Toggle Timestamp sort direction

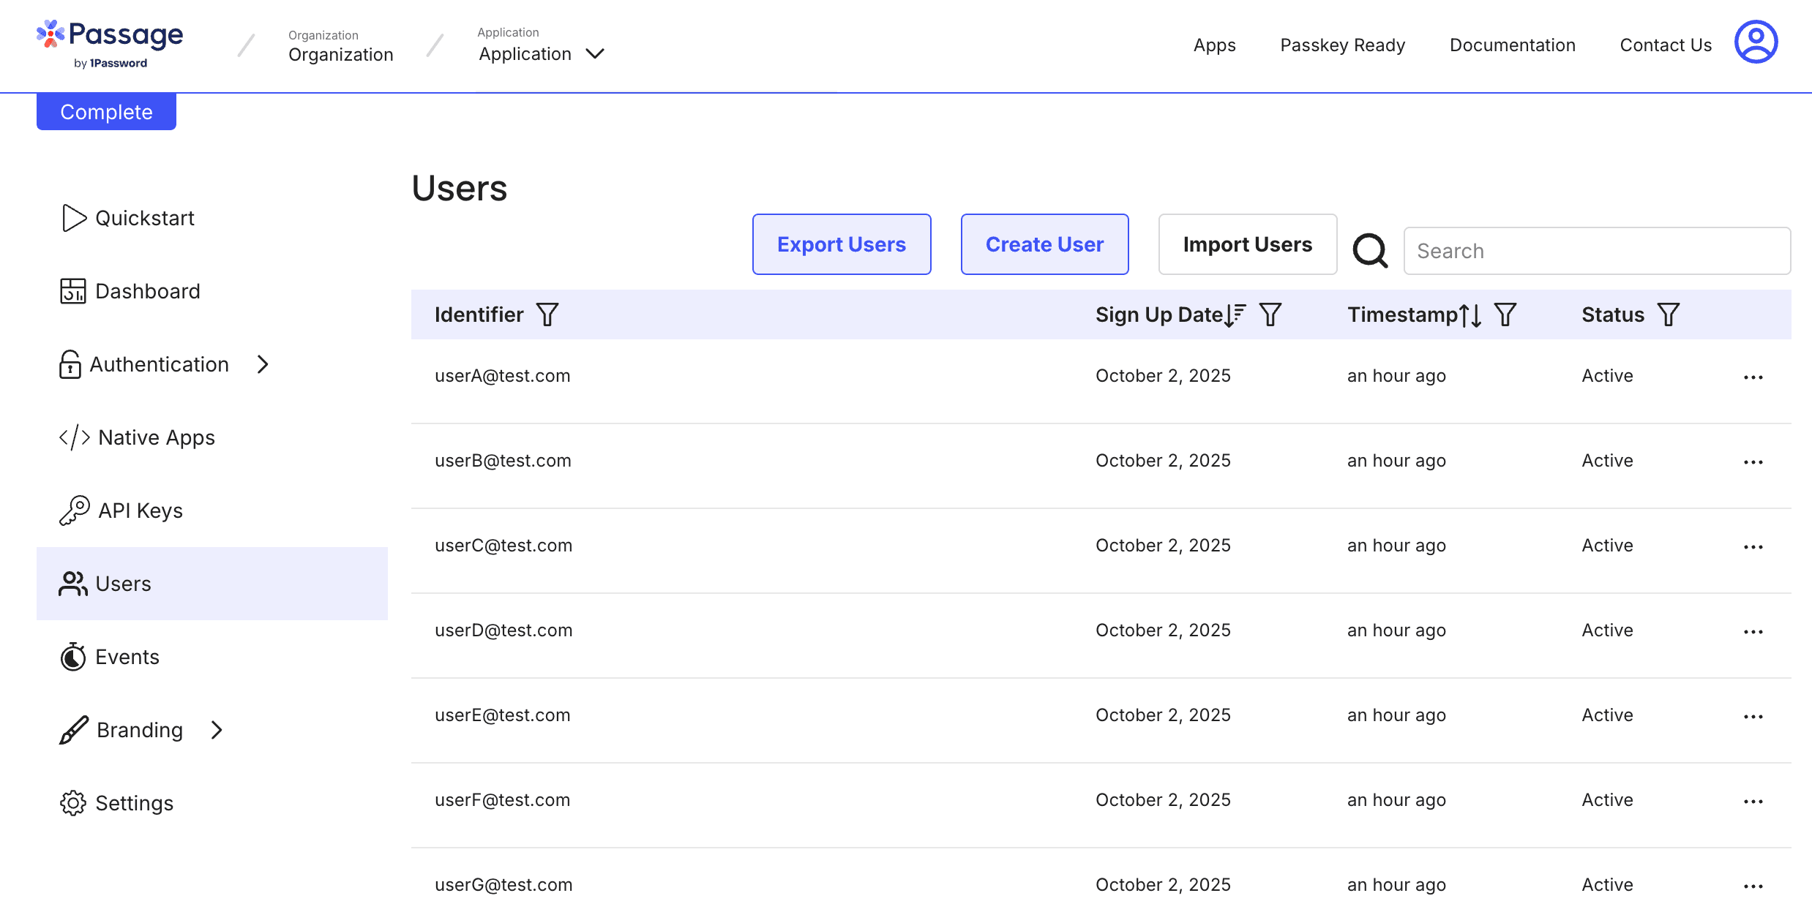coord(1470,314)
